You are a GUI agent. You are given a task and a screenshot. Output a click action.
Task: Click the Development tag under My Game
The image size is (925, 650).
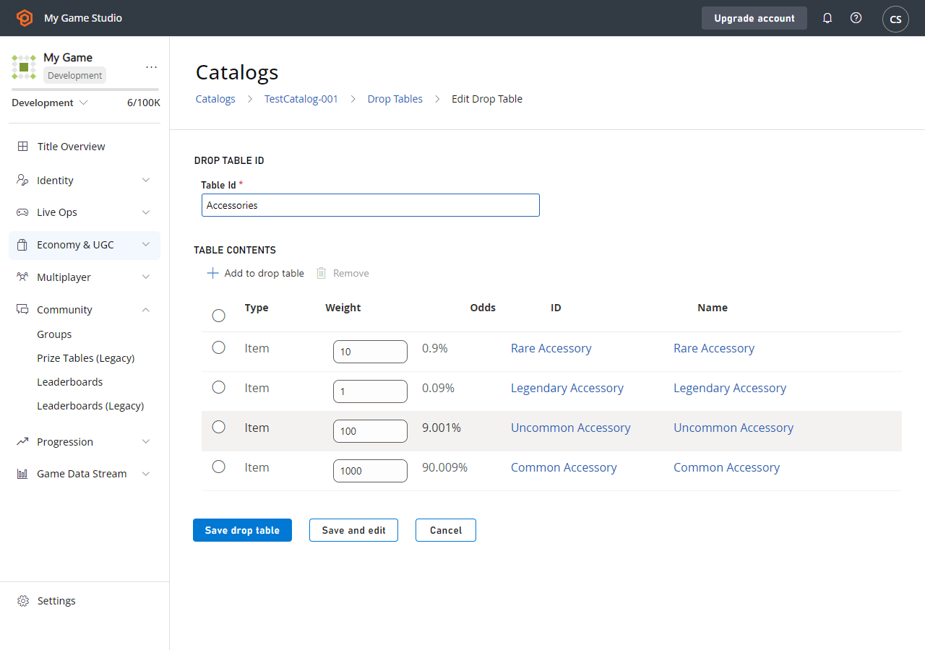(75, 75)
